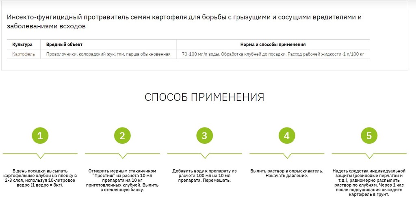
Task: Click the step 1 text about 10-литровое ведро
Action: click(x=40, y=178)
